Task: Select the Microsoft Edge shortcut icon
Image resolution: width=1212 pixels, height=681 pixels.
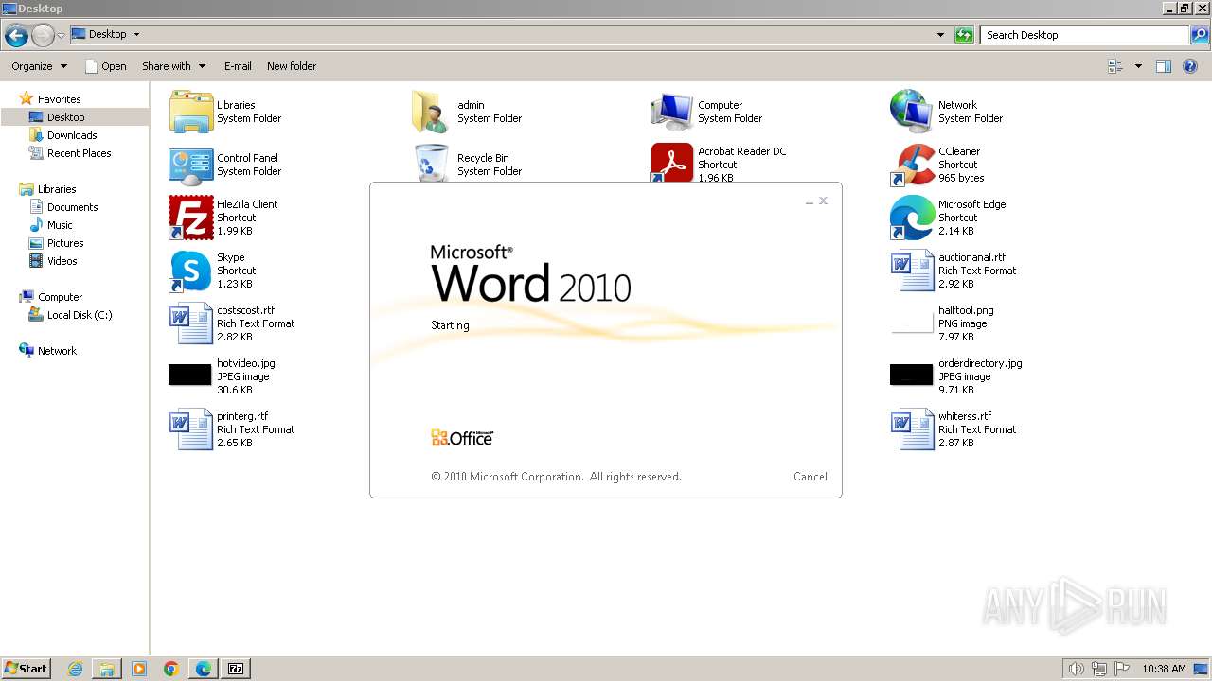Action: coord(913,218)
